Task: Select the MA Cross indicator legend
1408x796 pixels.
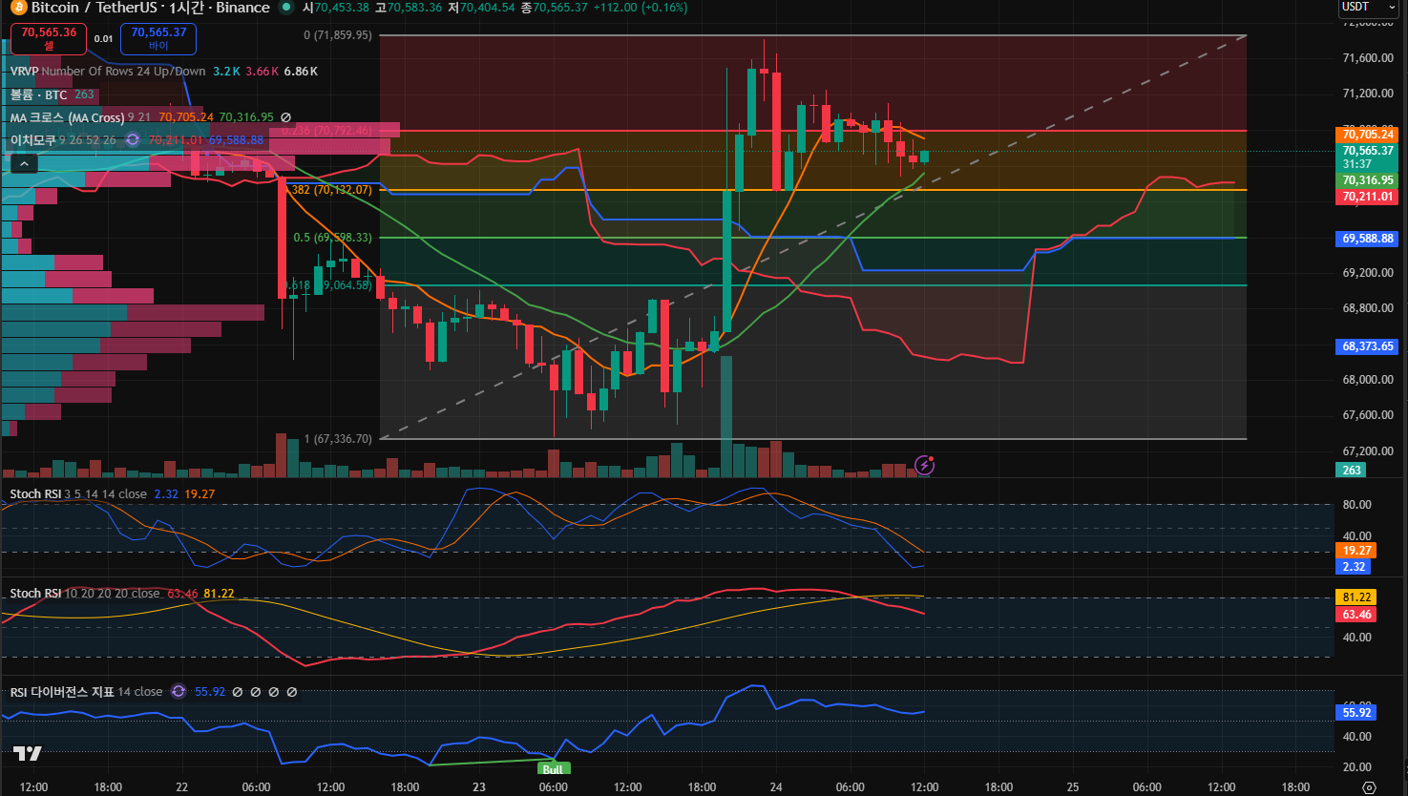Action: [x=67, y=117]
